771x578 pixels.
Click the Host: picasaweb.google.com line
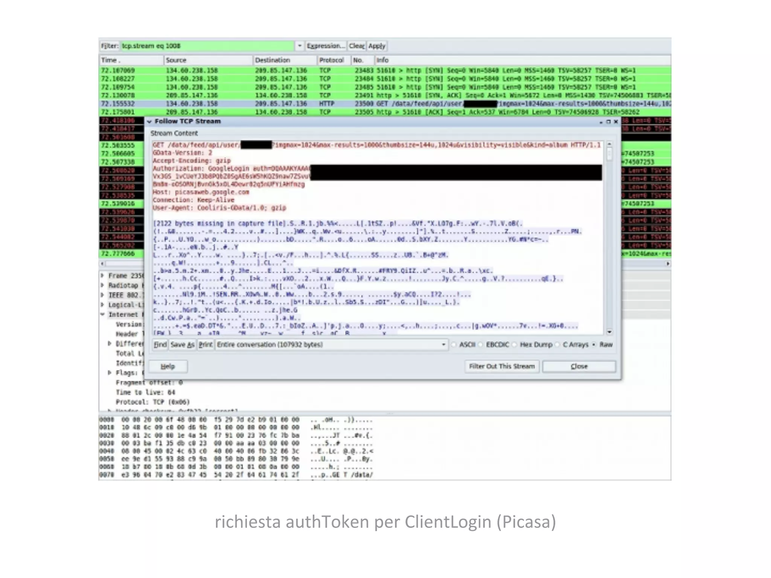point(201,192)
